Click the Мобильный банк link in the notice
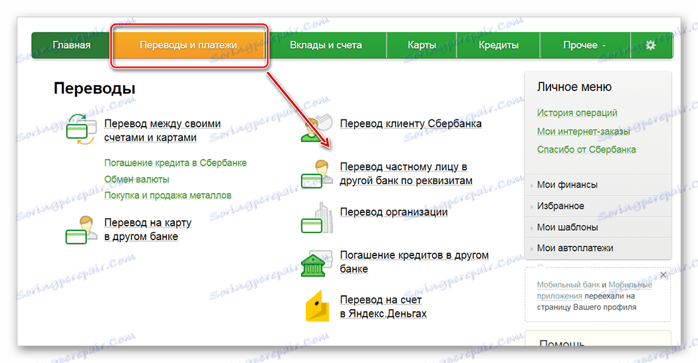Image resolution: width=698 pixels, height=363 pixels. click(x=568, y=285)
